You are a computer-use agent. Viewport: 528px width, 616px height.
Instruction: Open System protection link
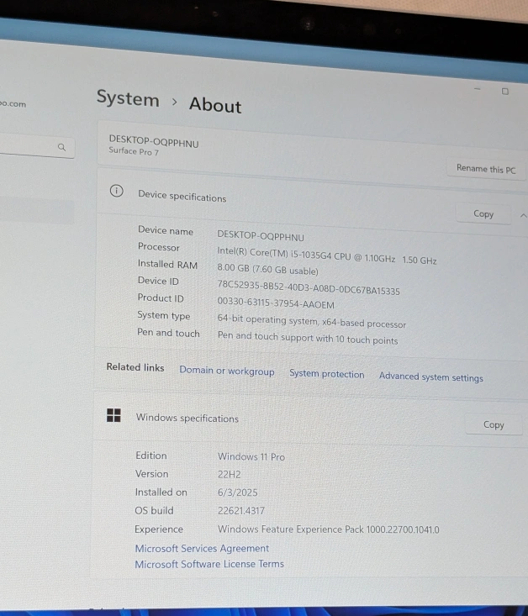[327, 374]
